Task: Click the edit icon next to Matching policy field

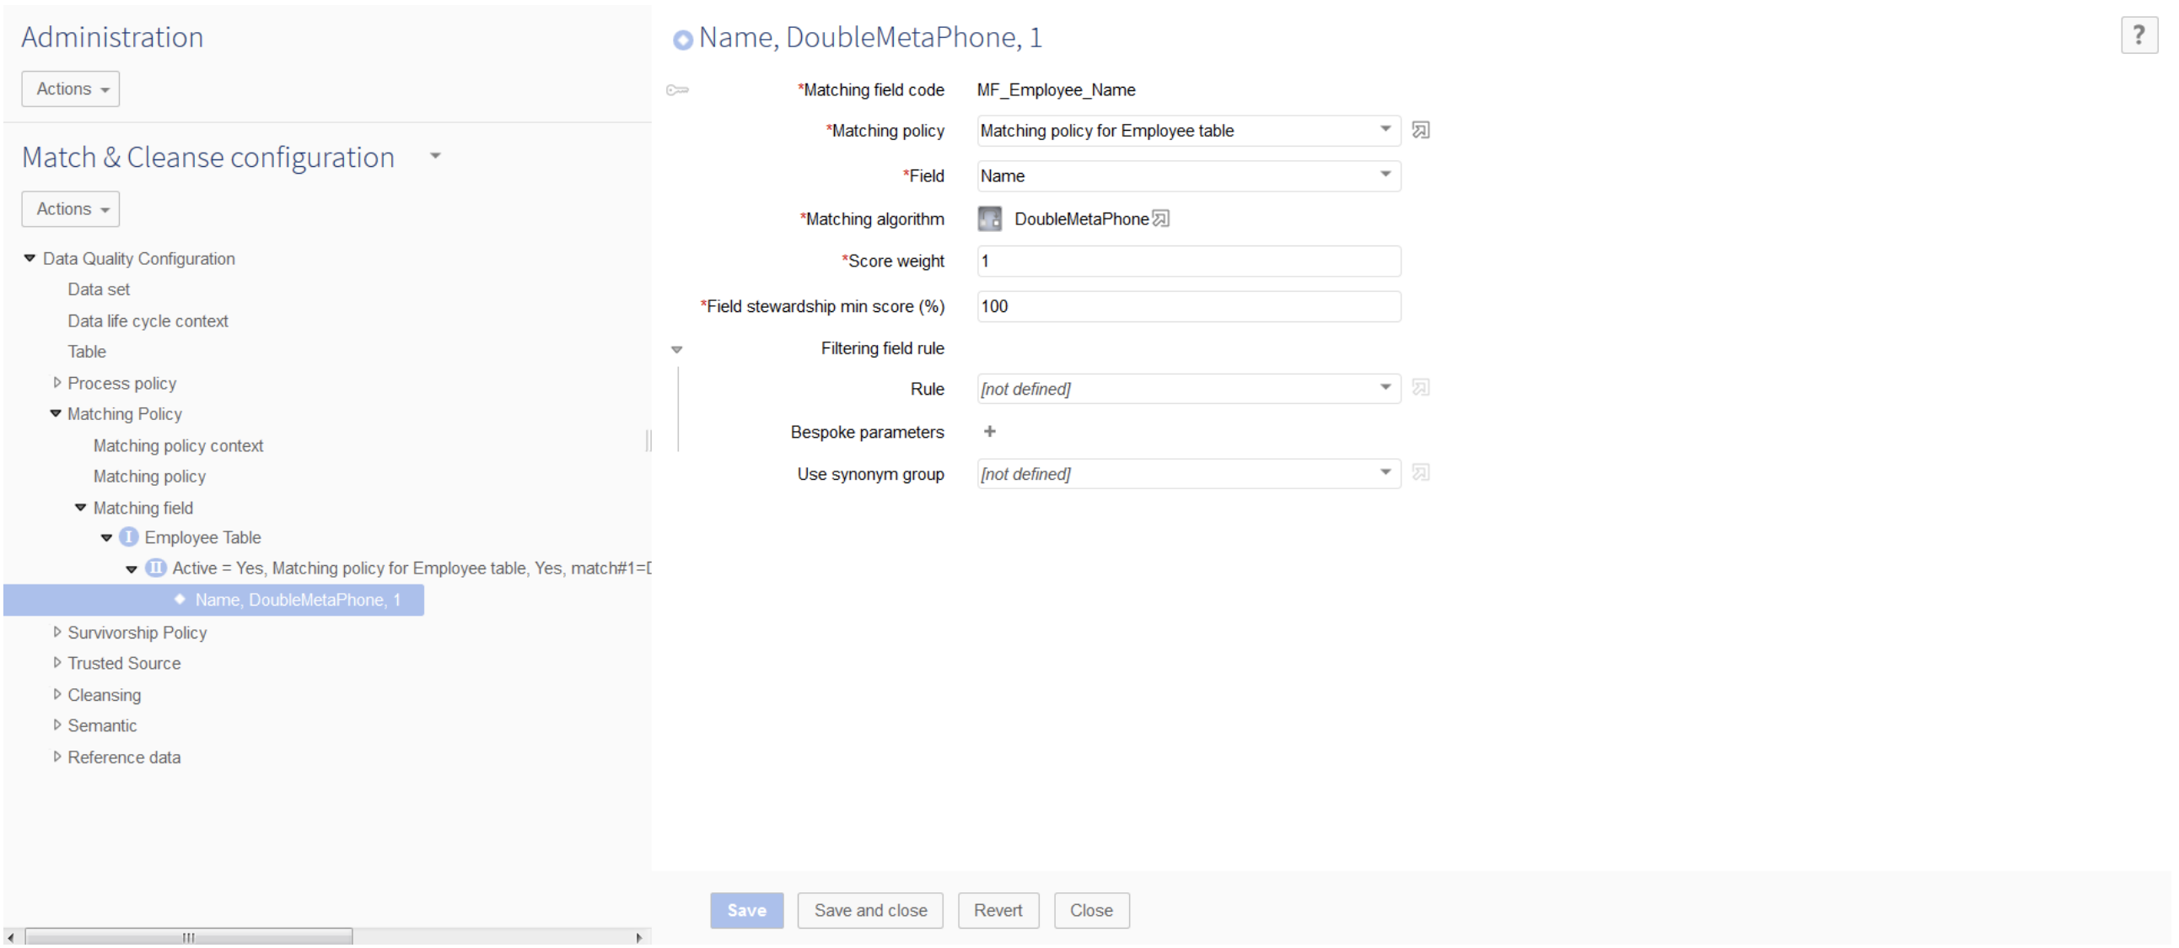Action: click(1422, 131)
